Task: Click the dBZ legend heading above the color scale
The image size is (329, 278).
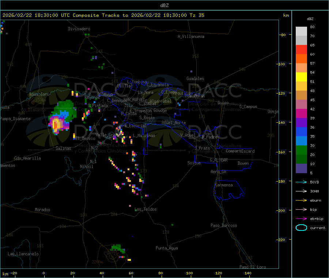Action: tap(310, 19)
